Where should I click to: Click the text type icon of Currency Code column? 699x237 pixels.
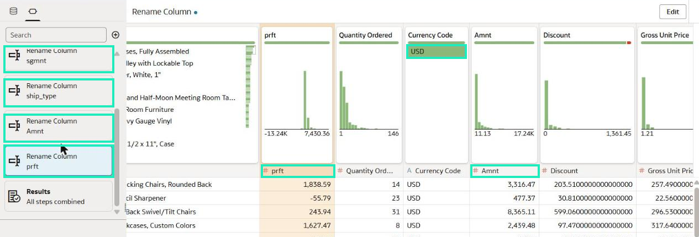coord(409,171)
